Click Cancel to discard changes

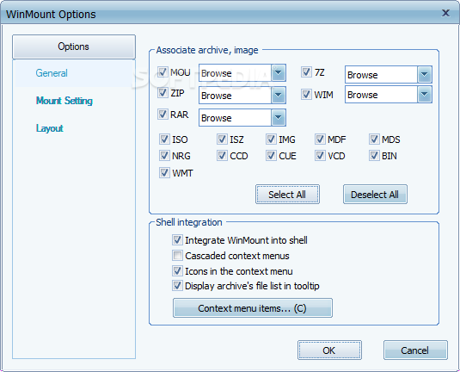tap(415, 350)
